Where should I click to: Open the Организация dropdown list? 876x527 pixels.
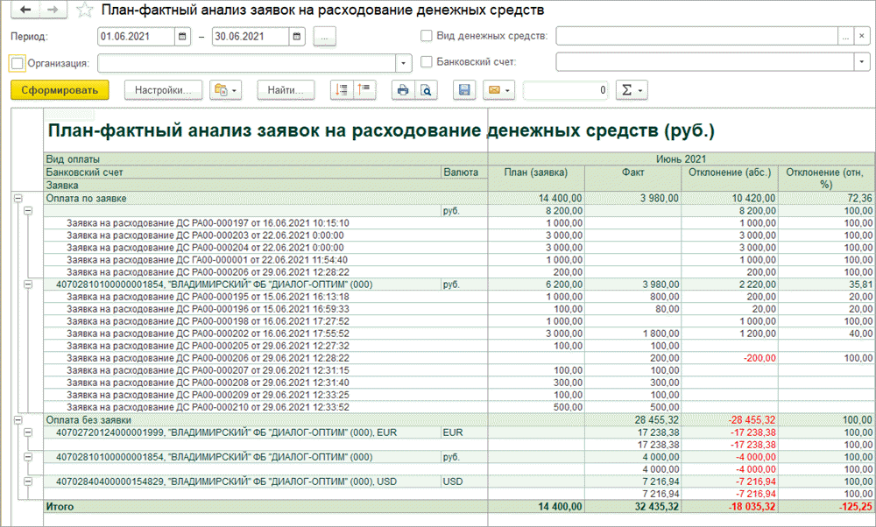pyautogui.click(x=404, y=63)
